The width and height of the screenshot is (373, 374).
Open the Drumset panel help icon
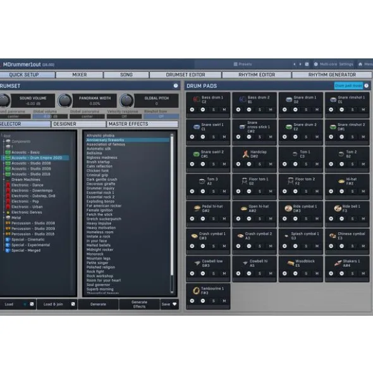click(176, 86)
